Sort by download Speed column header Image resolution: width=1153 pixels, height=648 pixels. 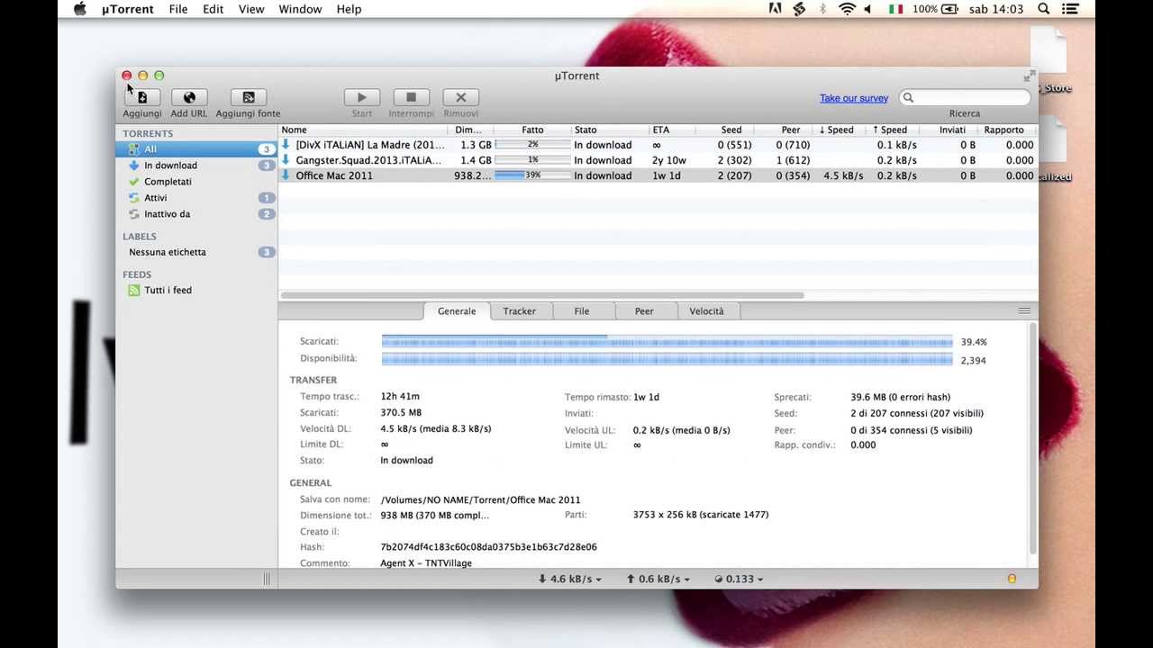pos(836,130)
